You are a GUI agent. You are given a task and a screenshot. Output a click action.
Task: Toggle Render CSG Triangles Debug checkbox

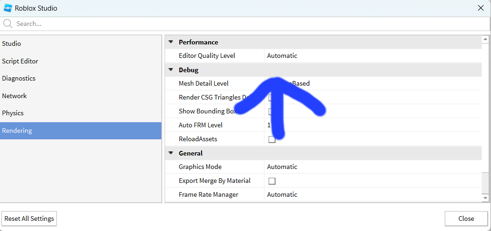coord(272,98)
